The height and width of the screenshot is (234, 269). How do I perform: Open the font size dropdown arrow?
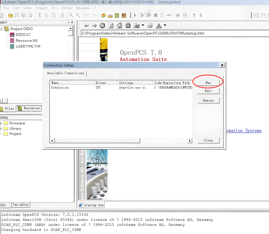pyautogui.click(x=165, y=25)
